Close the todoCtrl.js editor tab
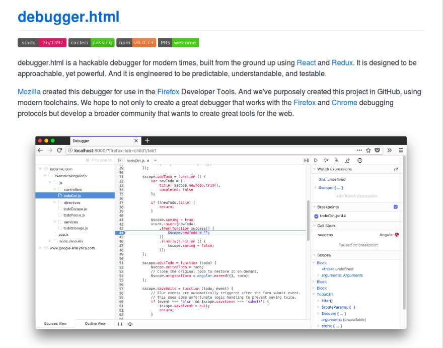 click(148, 161)
